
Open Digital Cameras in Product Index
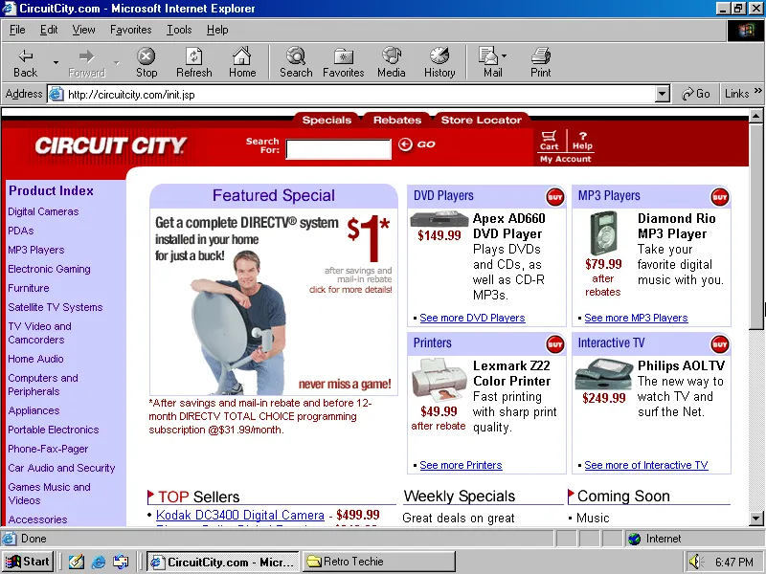(x=43, y=211)
